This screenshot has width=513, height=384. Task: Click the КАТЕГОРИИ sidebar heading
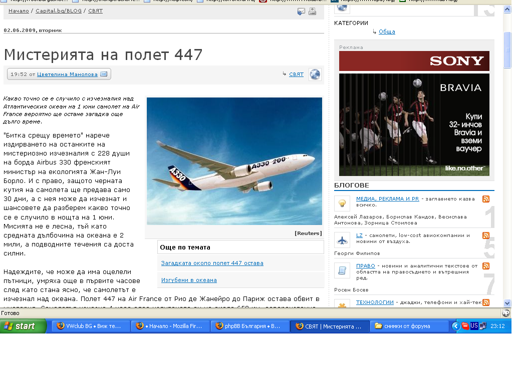tap(351, 23)
